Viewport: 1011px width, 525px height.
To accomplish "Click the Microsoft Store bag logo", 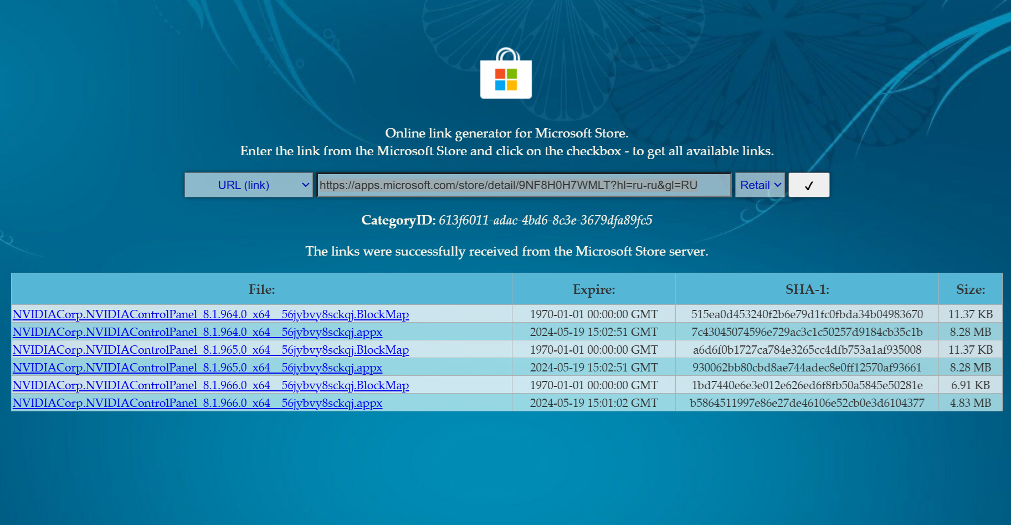I will (x=506, y=73).
